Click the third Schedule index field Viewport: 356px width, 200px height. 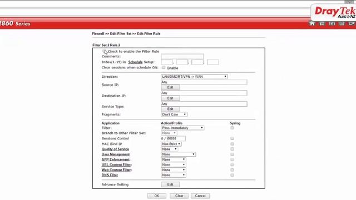tap(197, 62)
